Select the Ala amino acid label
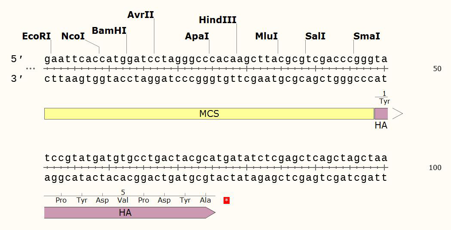The image size is (451, 230). pyautogui.click(x=206, y=200)
